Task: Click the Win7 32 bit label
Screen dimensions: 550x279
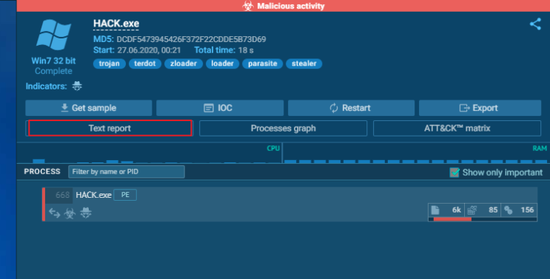Action: (53, 61)
